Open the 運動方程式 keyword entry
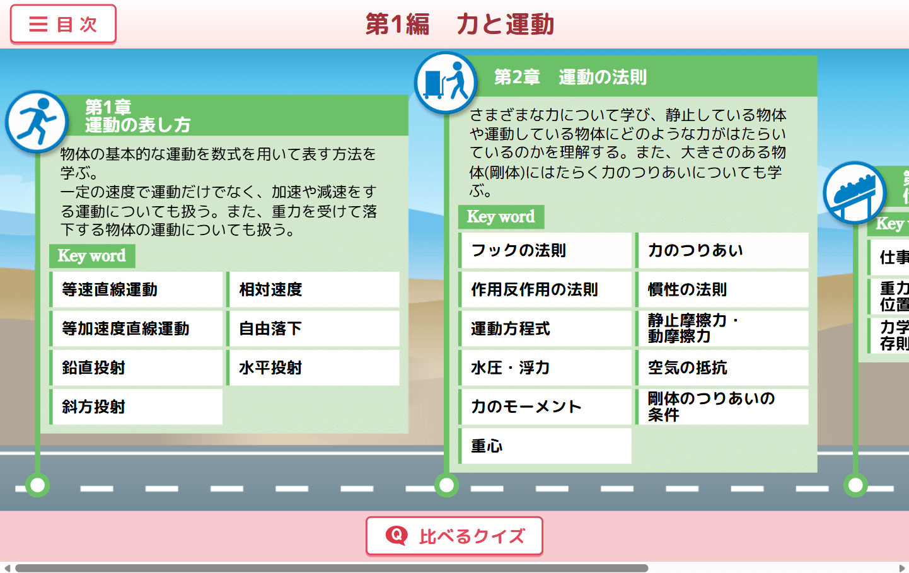Viewport: 909px width, 573px height. [545, 328]
